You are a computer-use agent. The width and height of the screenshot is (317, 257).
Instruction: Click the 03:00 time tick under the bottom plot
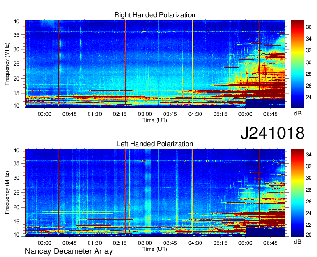click(x=145, y=243)
